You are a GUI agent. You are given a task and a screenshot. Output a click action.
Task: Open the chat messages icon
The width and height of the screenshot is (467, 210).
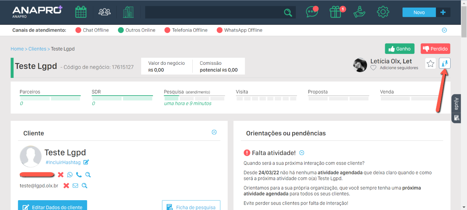(312, 12)
